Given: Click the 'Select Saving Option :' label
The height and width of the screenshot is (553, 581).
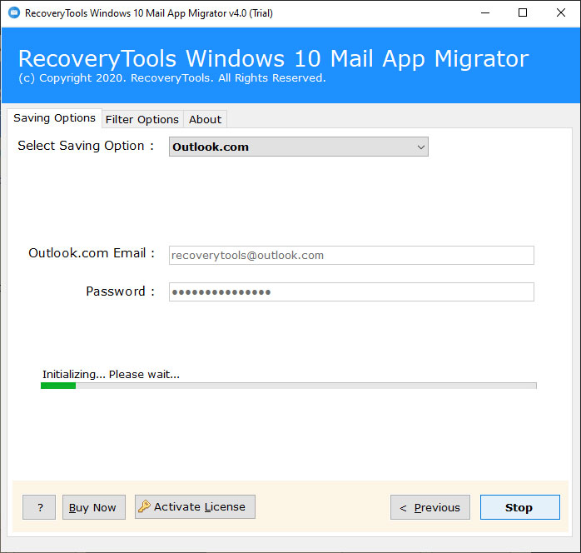Looking at the screenshot, I should point(86,146).
